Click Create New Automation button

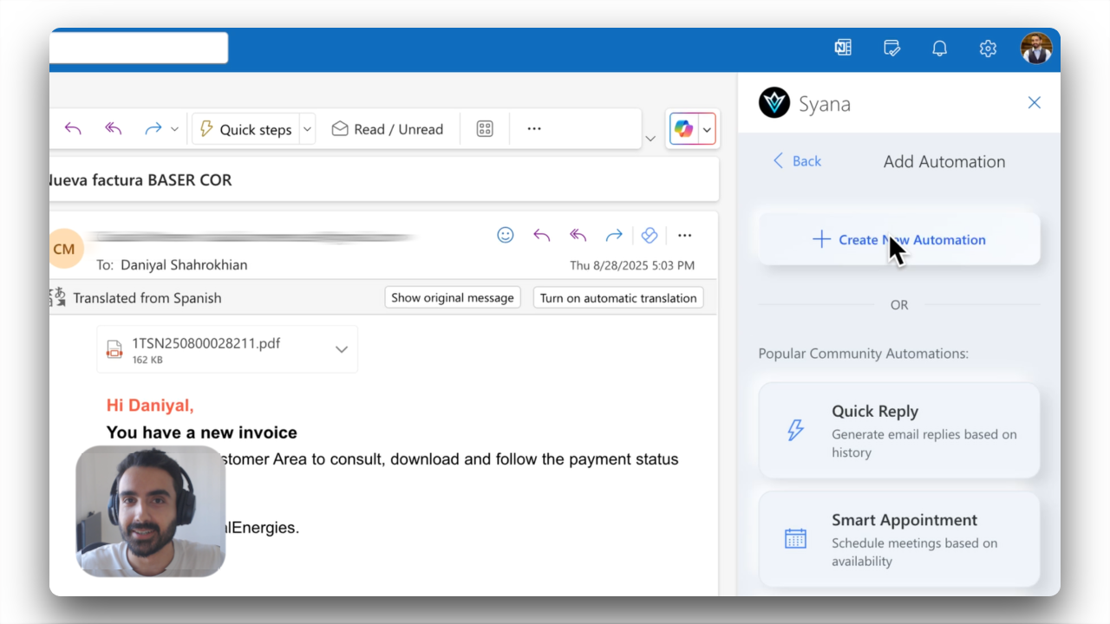(x=899, y=240)
